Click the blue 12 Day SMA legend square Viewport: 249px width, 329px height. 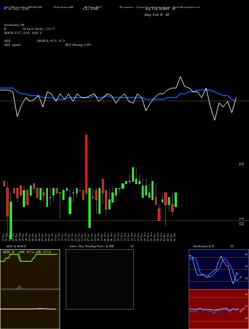point(5,8)
